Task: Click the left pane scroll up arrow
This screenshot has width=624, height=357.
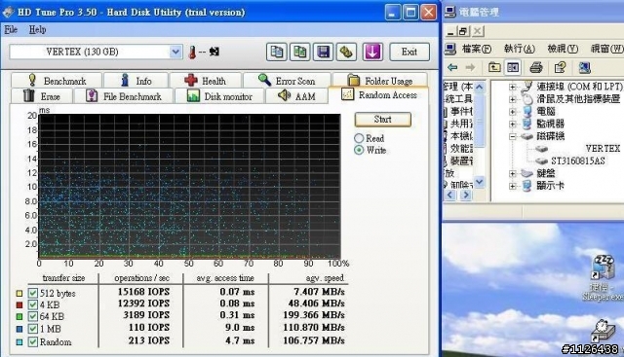Action: [x=480, y=87]
